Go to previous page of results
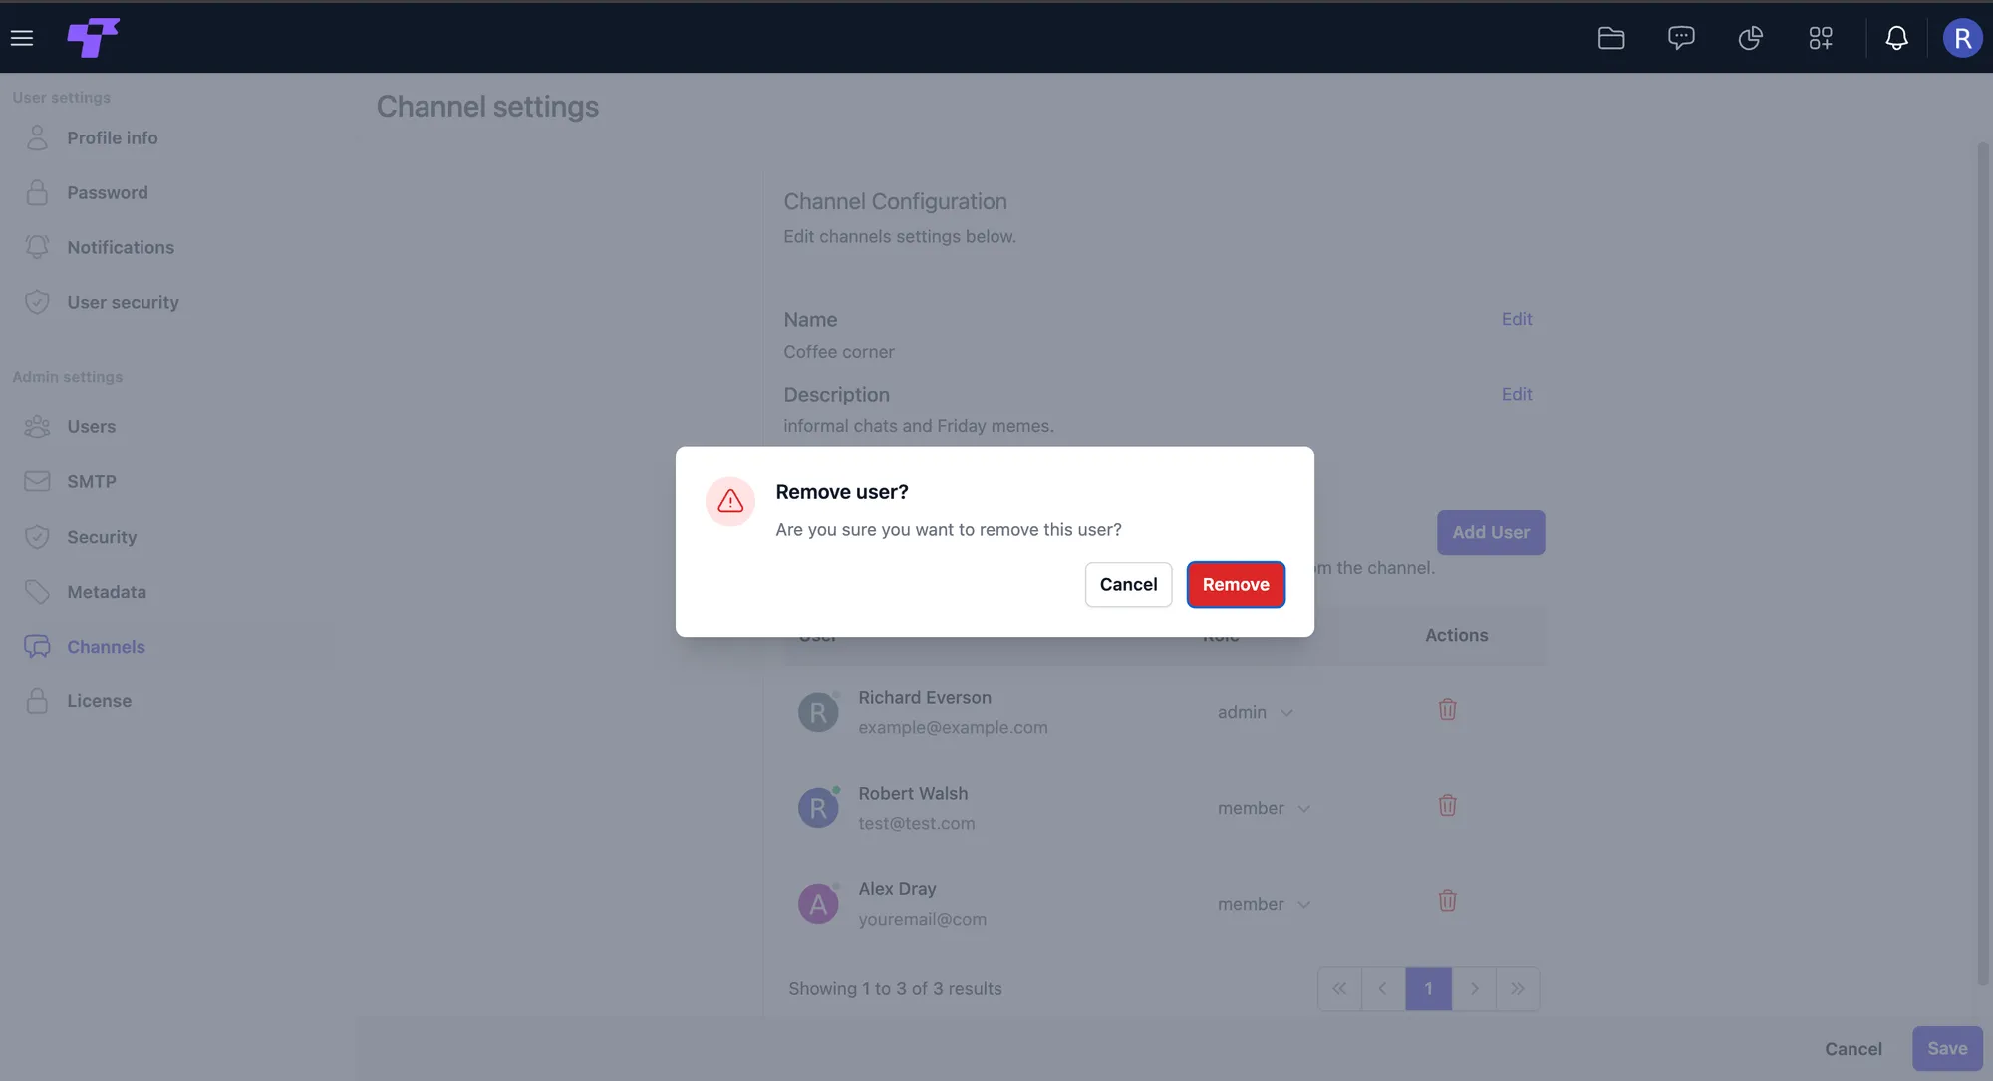The height and width of the screenshot is (1081, 1993). [1383, 989]
